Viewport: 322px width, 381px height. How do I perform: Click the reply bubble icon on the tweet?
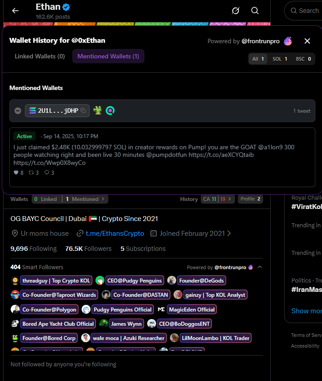pos(47,172)
